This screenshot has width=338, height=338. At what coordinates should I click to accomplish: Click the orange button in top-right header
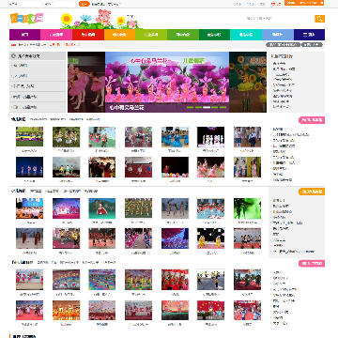click(304, 3)
